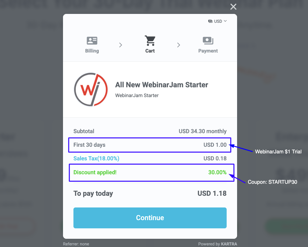Click the currency banknote icon

210,21
